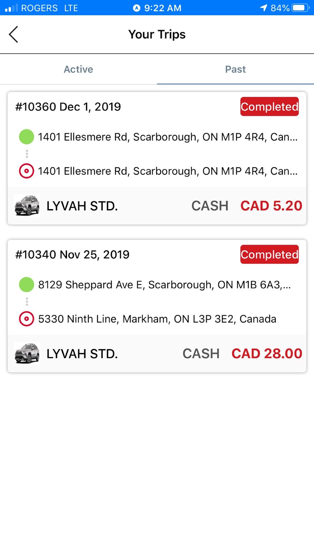This screenshot has width=314, height=559.
Task: Open trip #10340 Nov 25, 2019 header
Action: tap(72, 255)
